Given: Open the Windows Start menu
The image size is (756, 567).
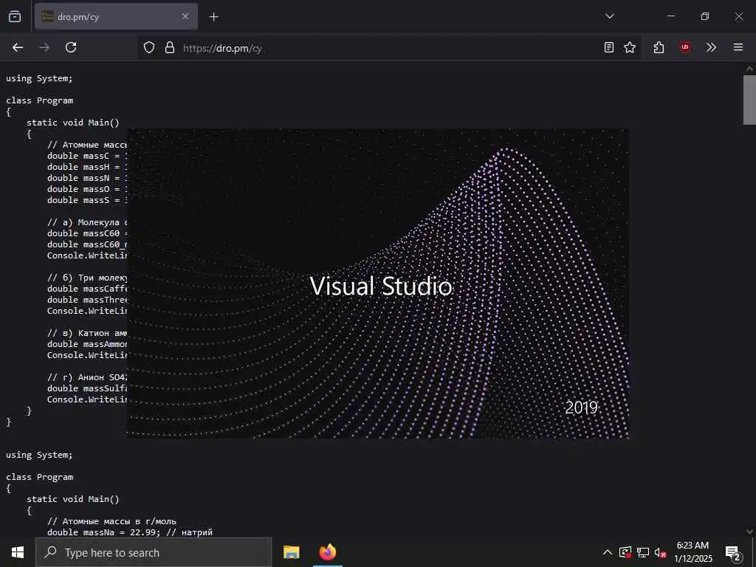Looking at the screenshot, I should pos(18,552).
